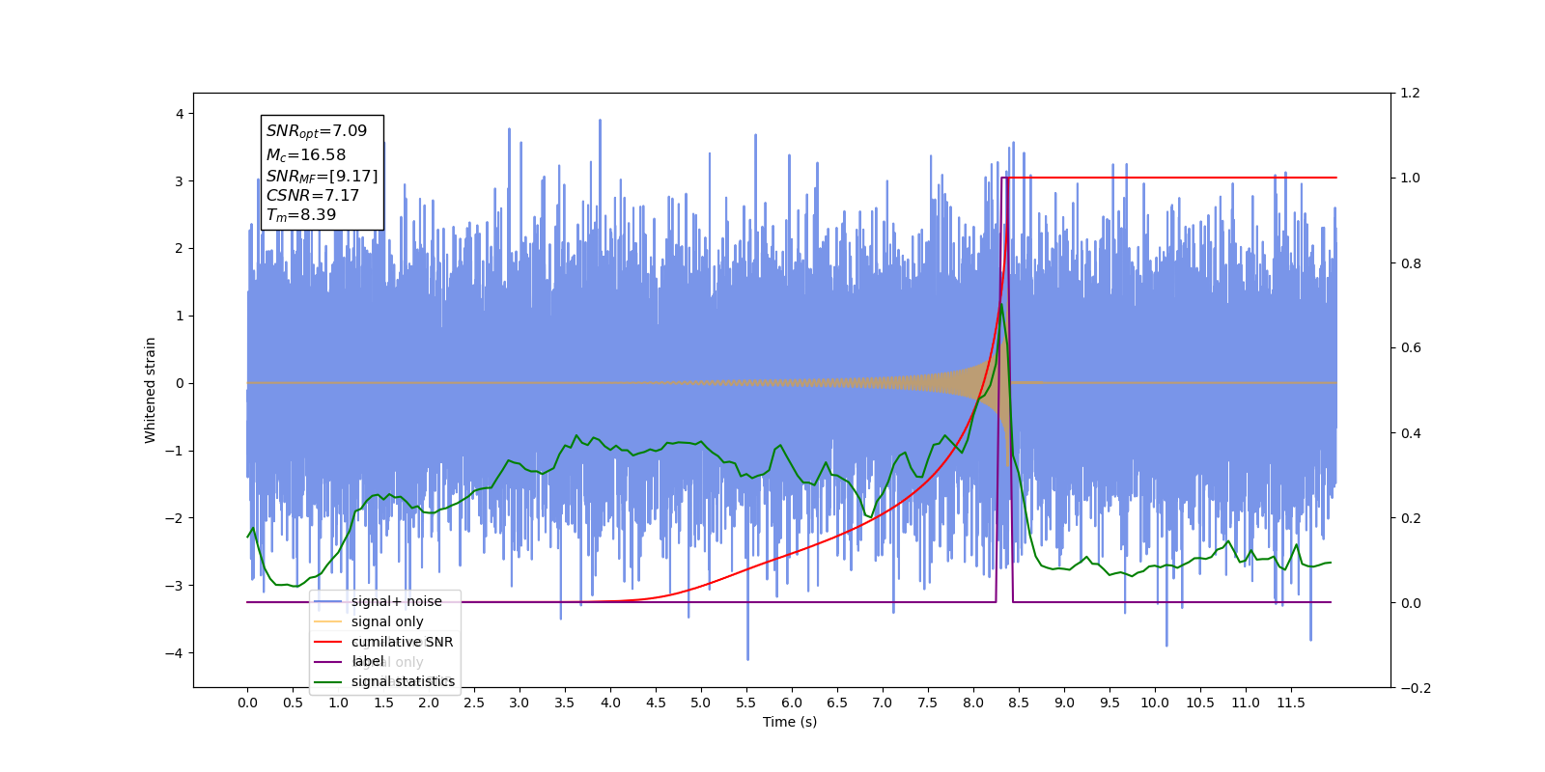Click the right y-axis tick label 0.6
Screen dimensions: 1545x772
pyautogui.click(x=1410, y=348)
